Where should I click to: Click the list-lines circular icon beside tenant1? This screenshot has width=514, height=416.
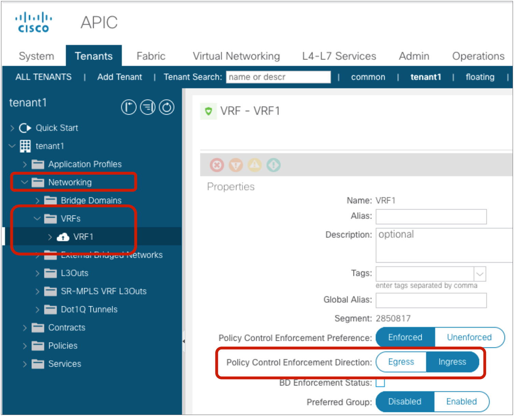coord(148,107)
